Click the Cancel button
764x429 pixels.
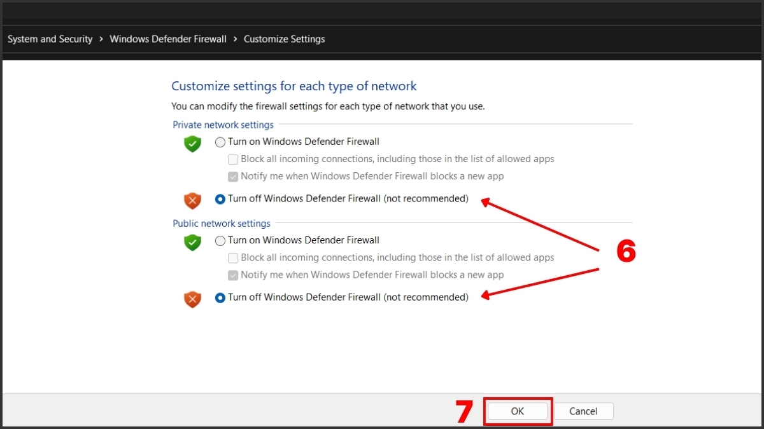coord(583,411)
